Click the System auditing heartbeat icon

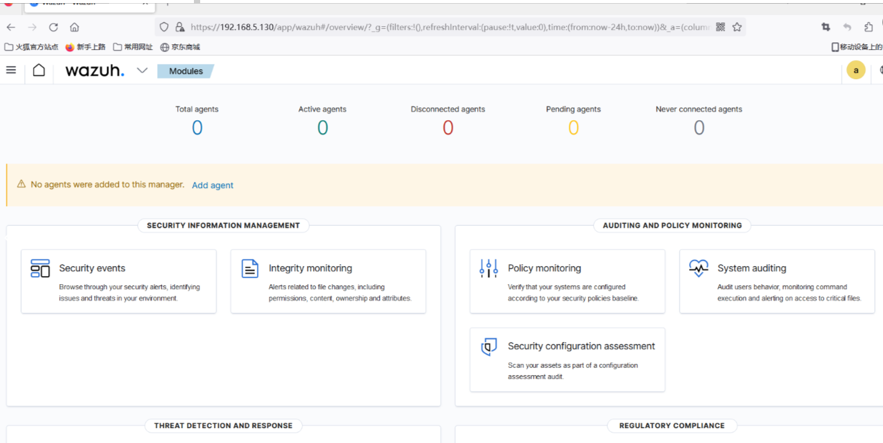click(x=698, y=269)
